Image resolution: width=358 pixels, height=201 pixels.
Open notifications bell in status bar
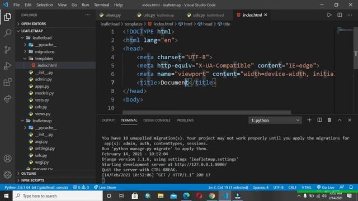[x=351, y=187]
